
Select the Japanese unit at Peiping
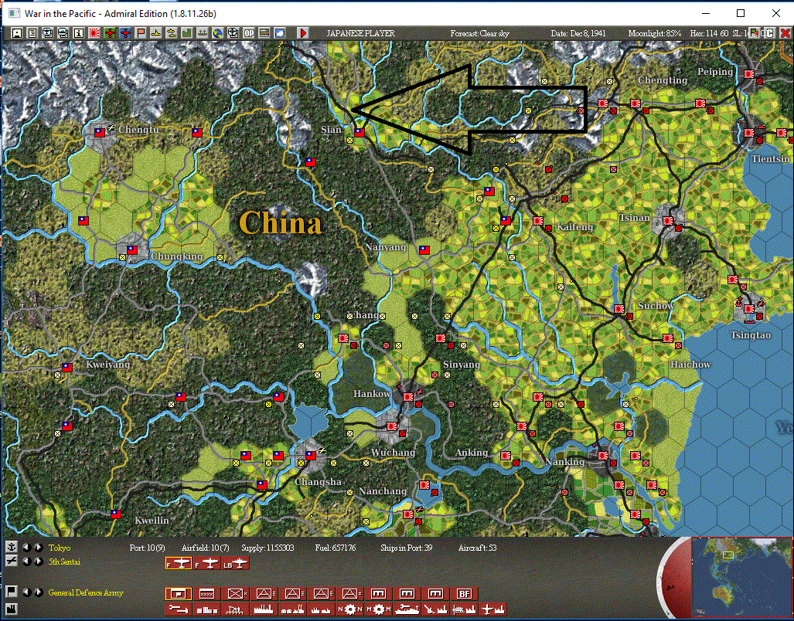(x=749, y=74)
